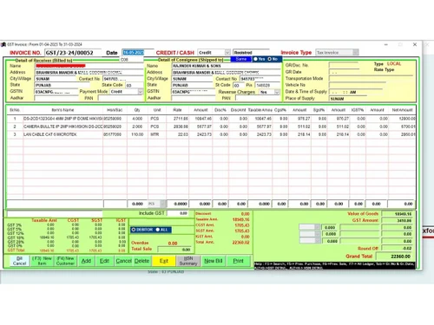434x325 pixels.
Task: Click the Bill Cancel button
Action: pyautogui.click(x=19, y=261)
